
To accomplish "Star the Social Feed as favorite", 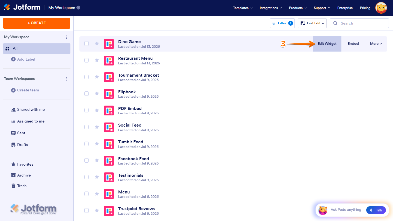I will click(97, 127).
